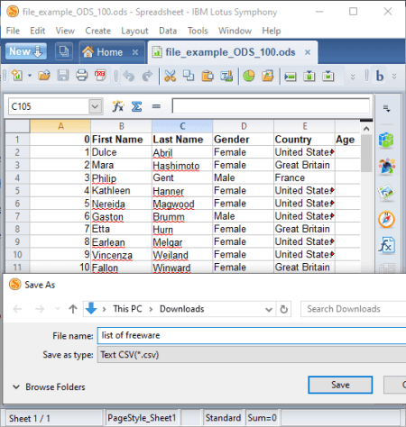Export as PDF icon
Viewport: 406px width, 427px height.
(x=100, y=75)
